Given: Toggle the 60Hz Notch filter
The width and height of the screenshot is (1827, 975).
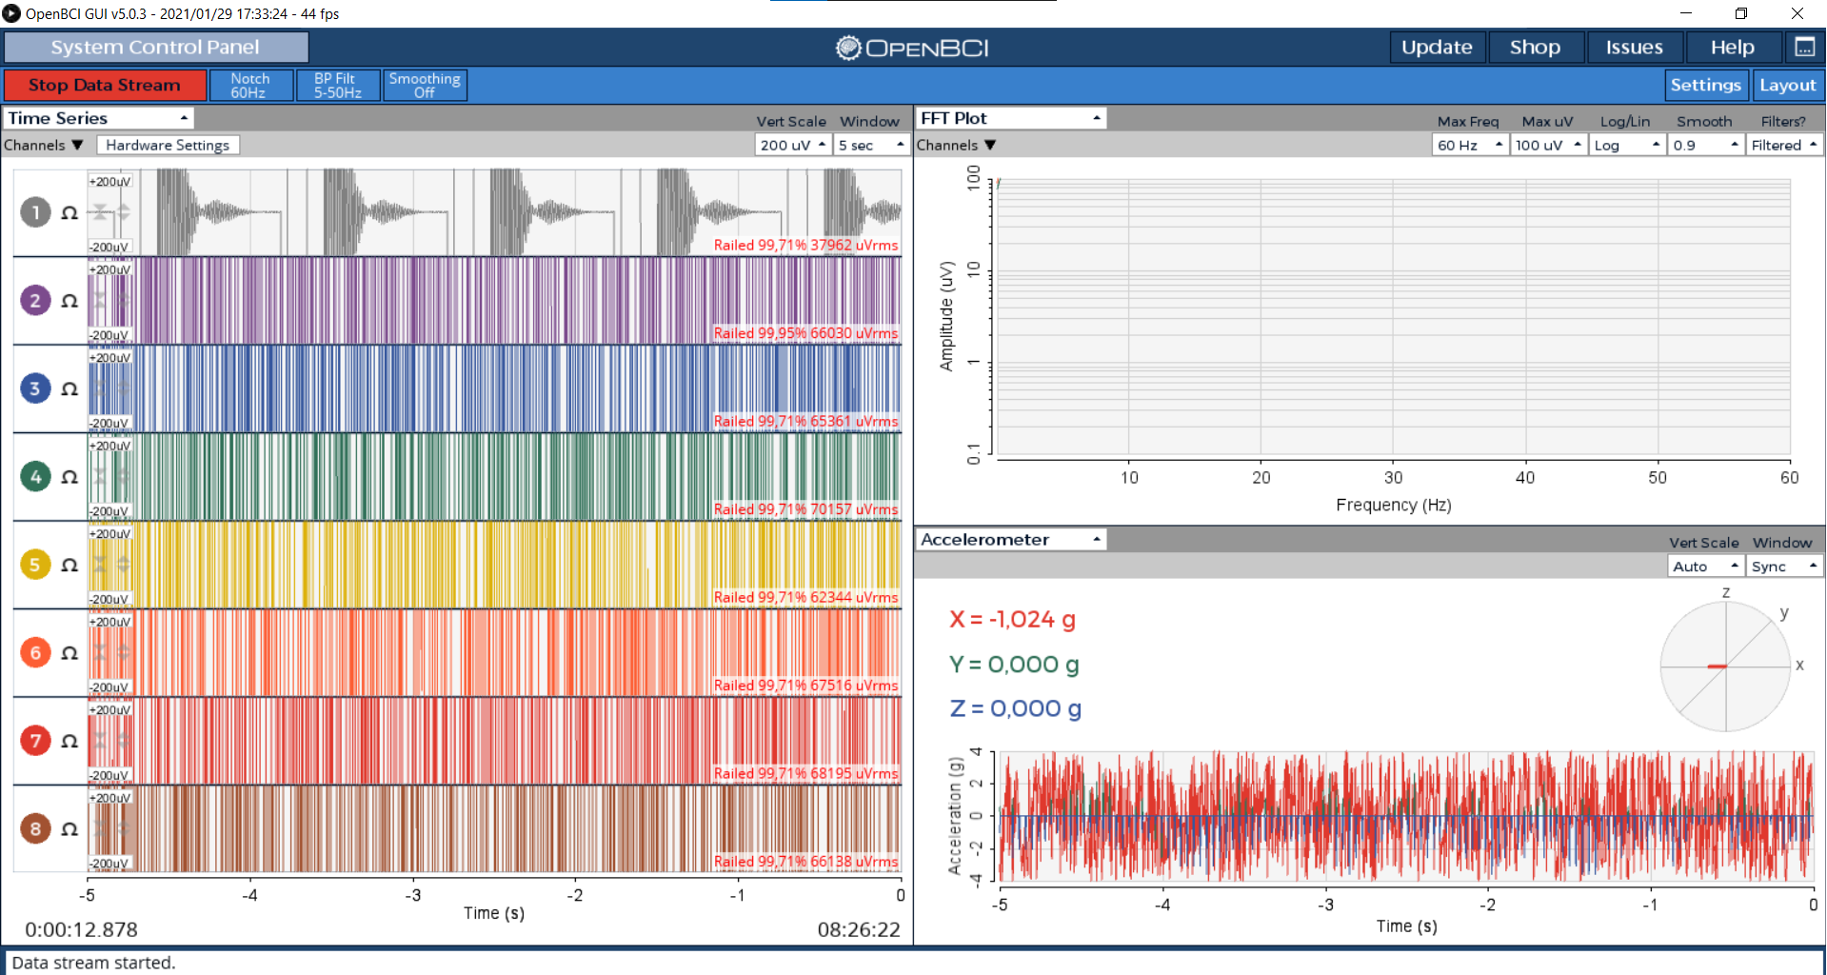Looking at the screenshot, I should (250, 85).
